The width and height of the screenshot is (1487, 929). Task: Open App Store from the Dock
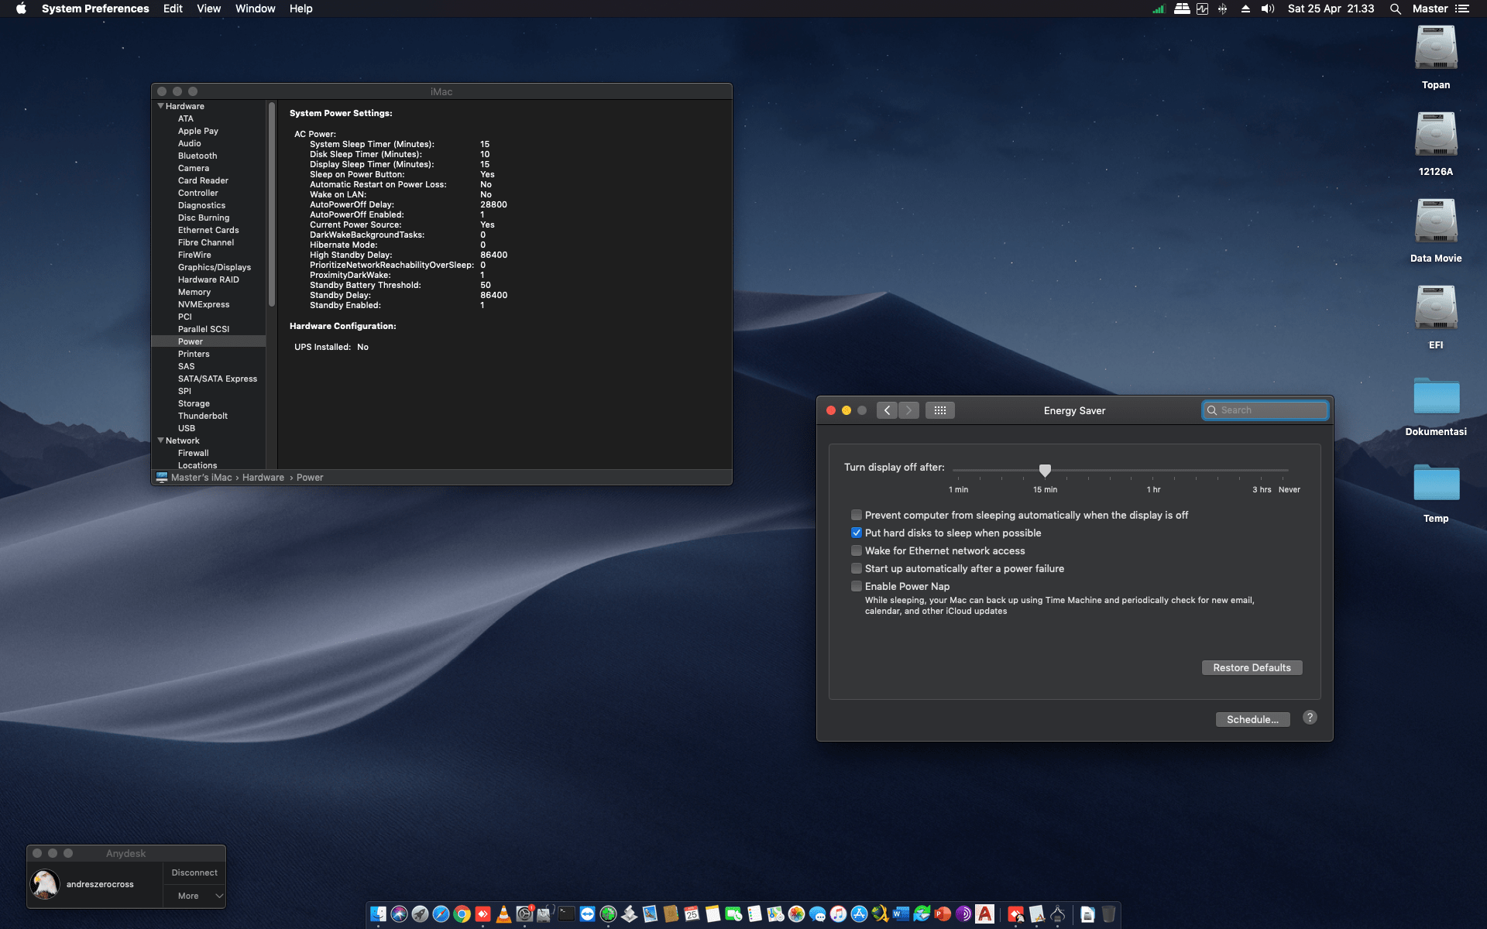point(859,914)
